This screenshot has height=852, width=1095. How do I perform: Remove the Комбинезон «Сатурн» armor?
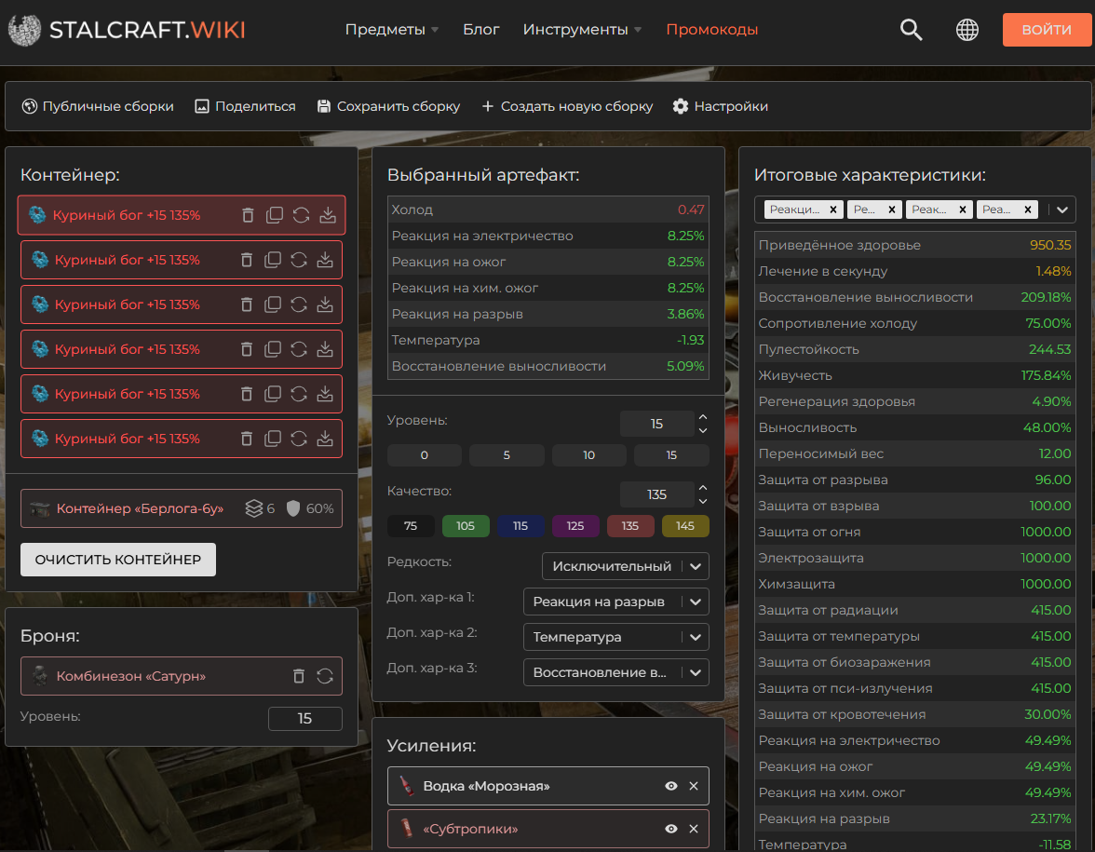(x=299, y=676)
